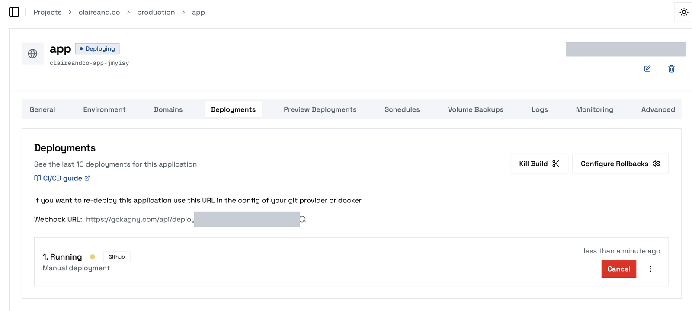The width and height of the screenshot is (692, 311).
Task: Switch theme with the sun icon
Action: (x=684, y=12)
